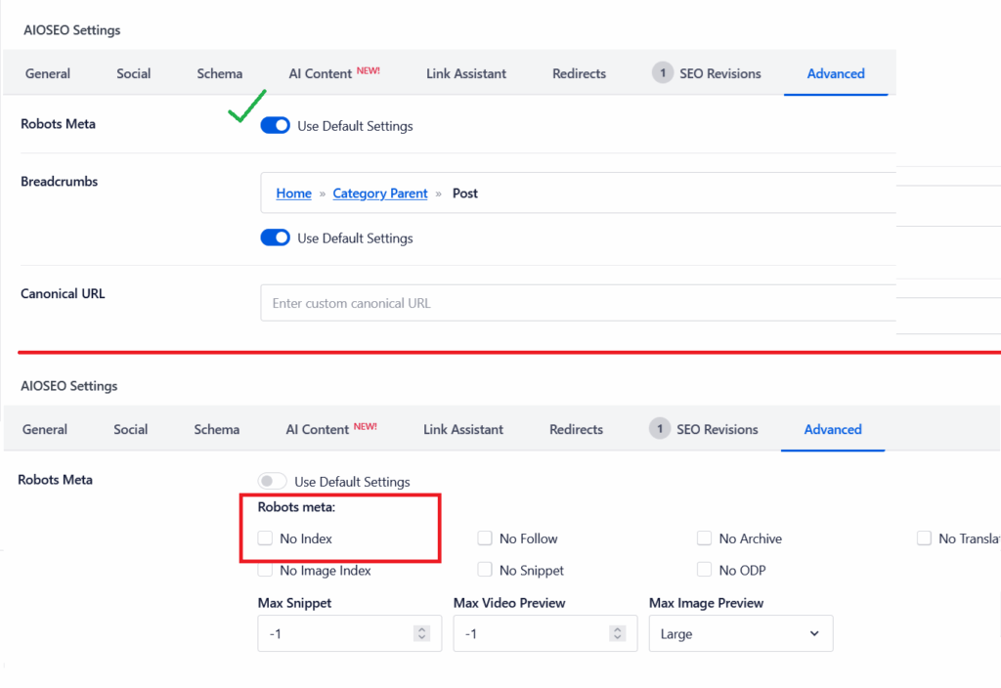This screenshot has width=1001, height=688.
Task: Click lower AIOSEO Settings heading
Action: tap(69, 386)
